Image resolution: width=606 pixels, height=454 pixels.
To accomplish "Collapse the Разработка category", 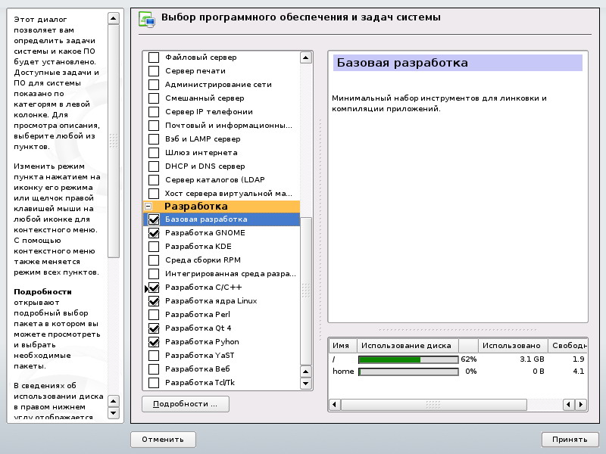I will tap(149, 206).
